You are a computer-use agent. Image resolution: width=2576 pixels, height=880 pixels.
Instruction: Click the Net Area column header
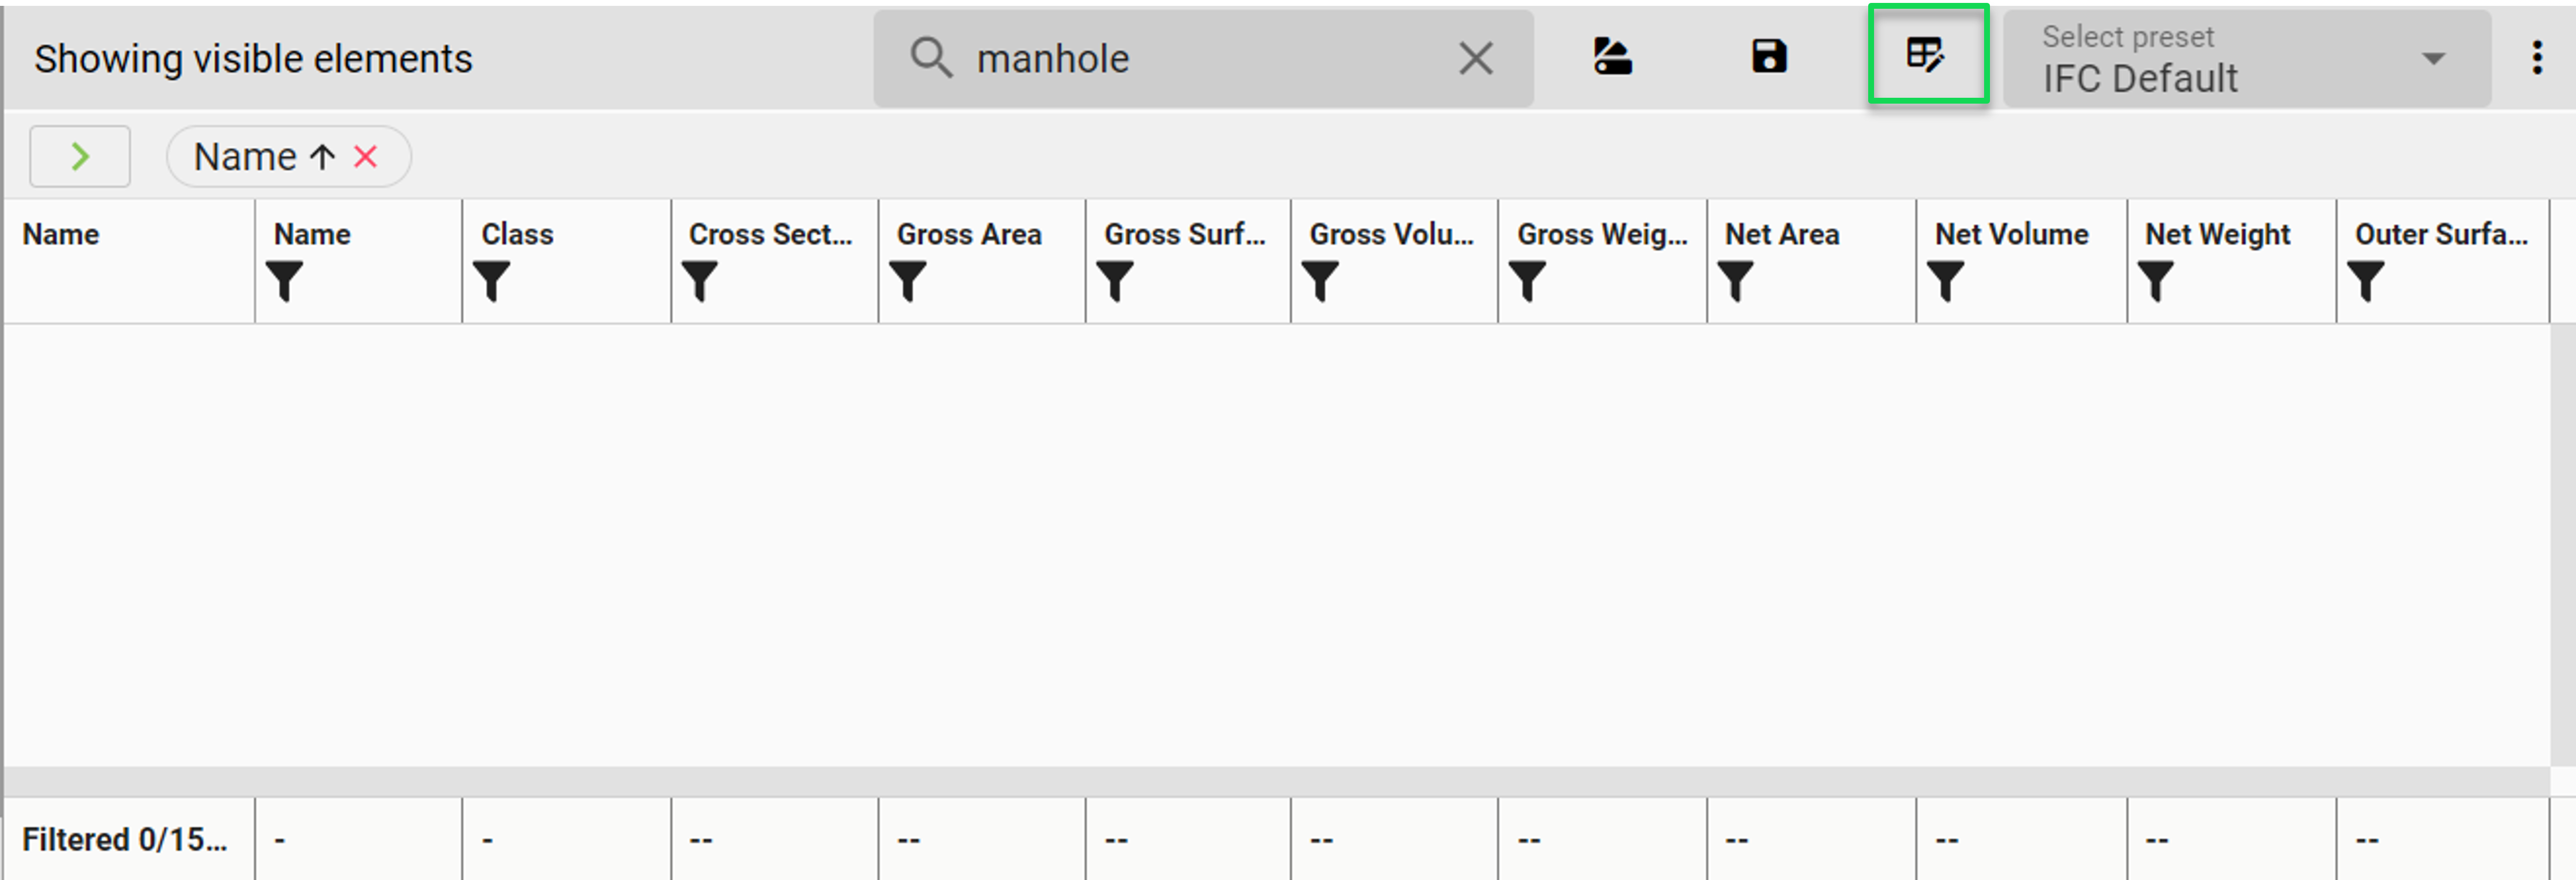pos(1782,234)
